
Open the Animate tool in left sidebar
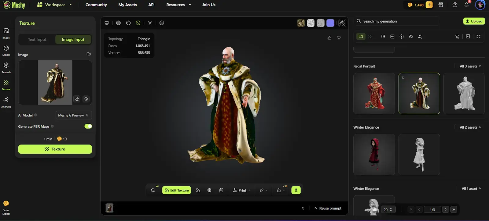click(6, 102)
